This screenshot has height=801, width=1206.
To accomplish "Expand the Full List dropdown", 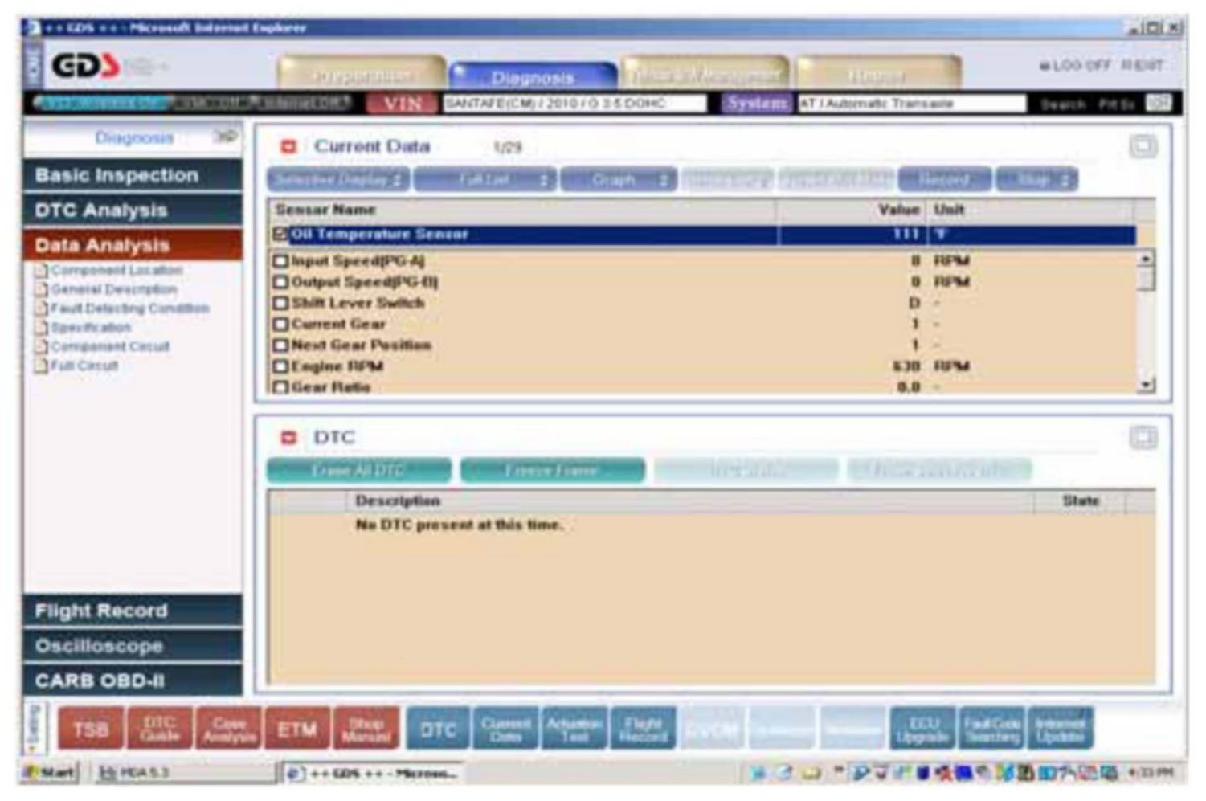I will [x=485, y=180].
